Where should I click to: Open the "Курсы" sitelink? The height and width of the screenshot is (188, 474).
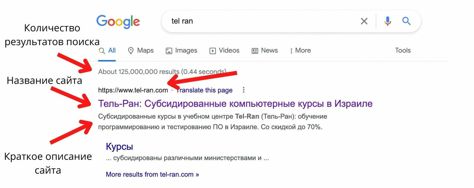(x=119, y=147)
